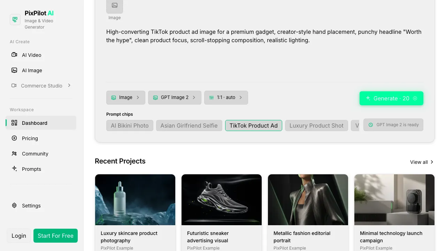Toggle the TikTok Product Ad prompt chip
Image resolution: width=446 pixels, height=251 pixels.
(x=254, y=125)
